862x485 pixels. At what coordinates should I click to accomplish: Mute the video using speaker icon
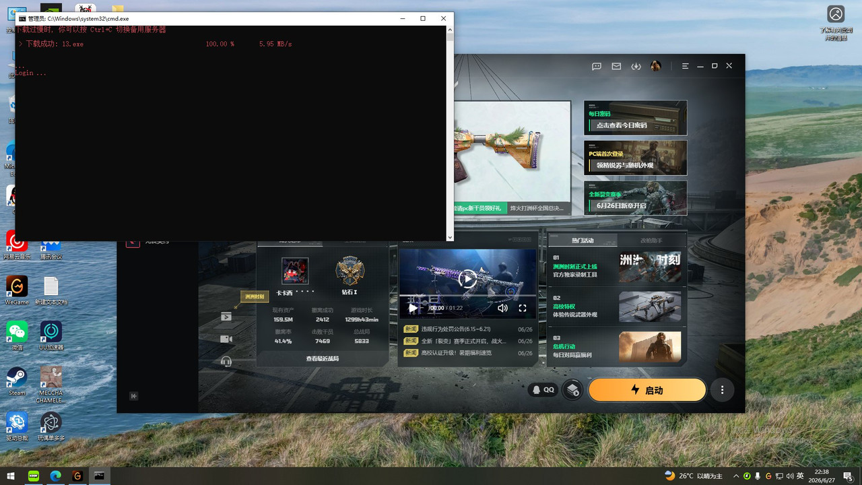coord(502,308)
